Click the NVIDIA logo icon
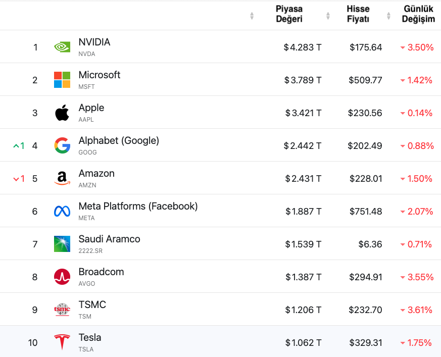The width and height of the screenshot is (441, 357). 62,47
